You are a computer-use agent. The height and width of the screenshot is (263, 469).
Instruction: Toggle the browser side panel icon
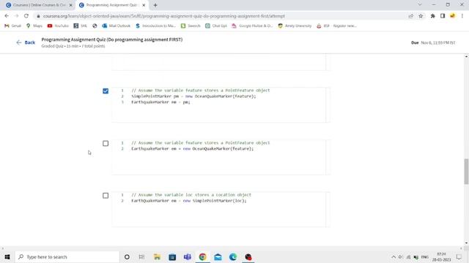click(443, 16)
